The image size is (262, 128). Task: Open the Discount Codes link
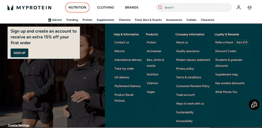coord(226,51)
